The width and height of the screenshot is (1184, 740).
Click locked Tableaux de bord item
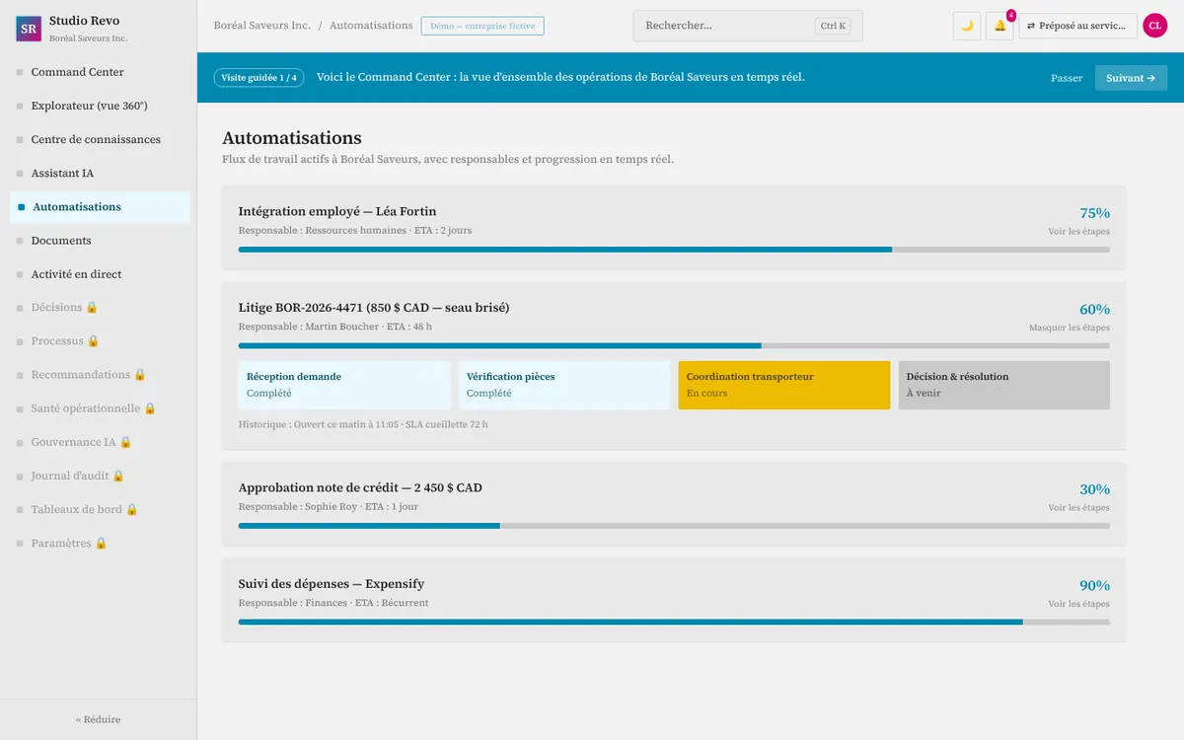99,509
